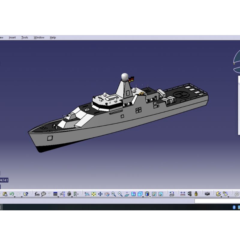The image size is (240, 240).
Task: Click the Swap Visible Space icon
Action: coord(161,194)
